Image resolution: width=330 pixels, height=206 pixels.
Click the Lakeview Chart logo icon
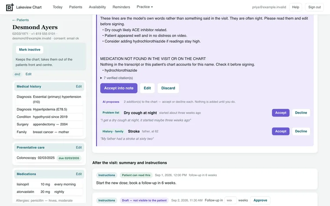pos(10,7)
